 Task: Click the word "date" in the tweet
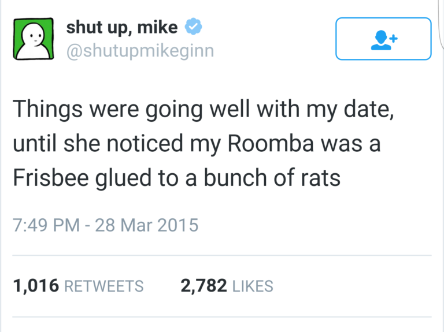pos(368,110)
